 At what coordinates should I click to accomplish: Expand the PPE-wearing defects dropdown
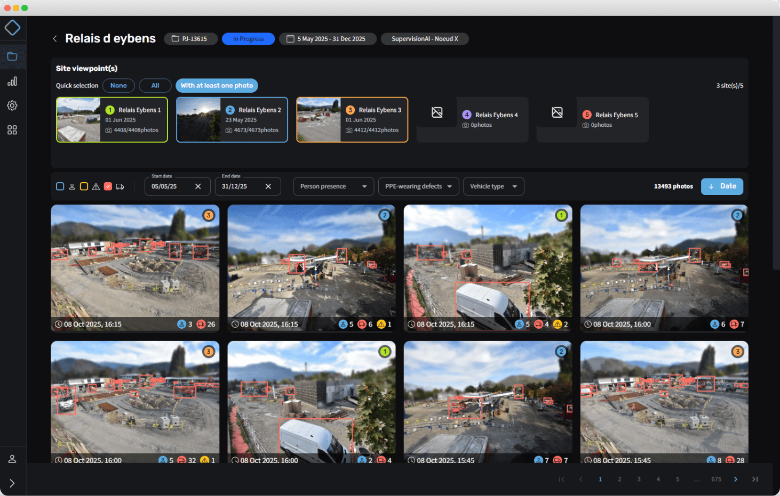pyautogui.click(x=418, y=186)
